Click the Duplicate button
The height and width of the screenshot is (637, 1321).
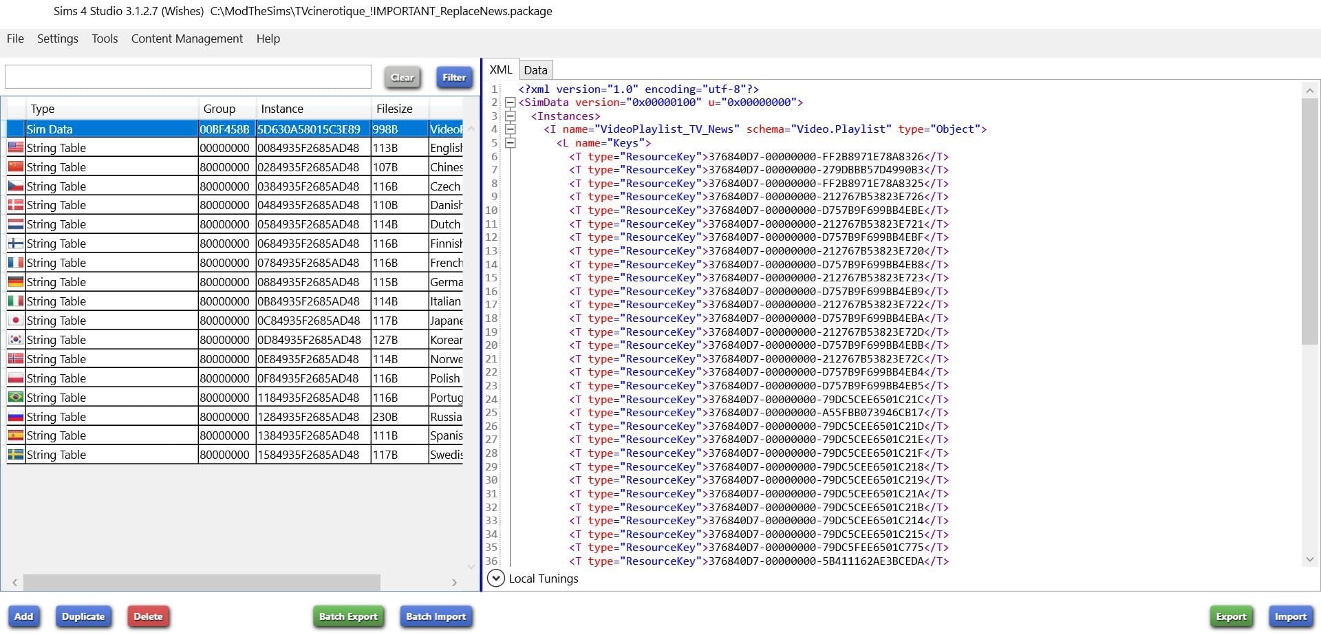pos(83,616)
